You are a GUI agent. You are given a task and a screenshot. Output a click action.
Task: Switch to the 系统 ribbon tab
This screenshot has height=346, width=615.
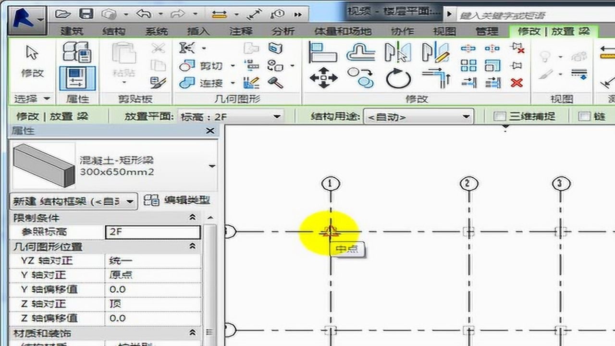click(156, 31)
